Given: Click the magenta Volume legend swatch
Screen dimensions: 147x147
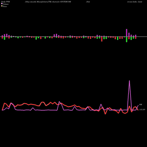Looking at the screenshot, I should pyautogui.click(x=2, y=4).
